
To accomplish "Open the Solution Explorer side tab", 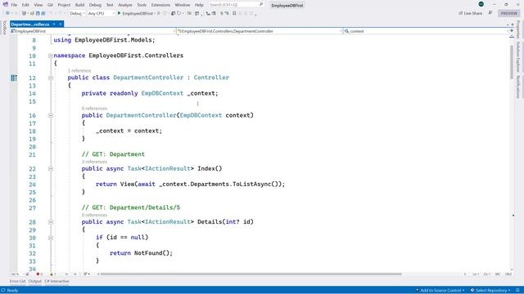I will (x=518, y=57).
